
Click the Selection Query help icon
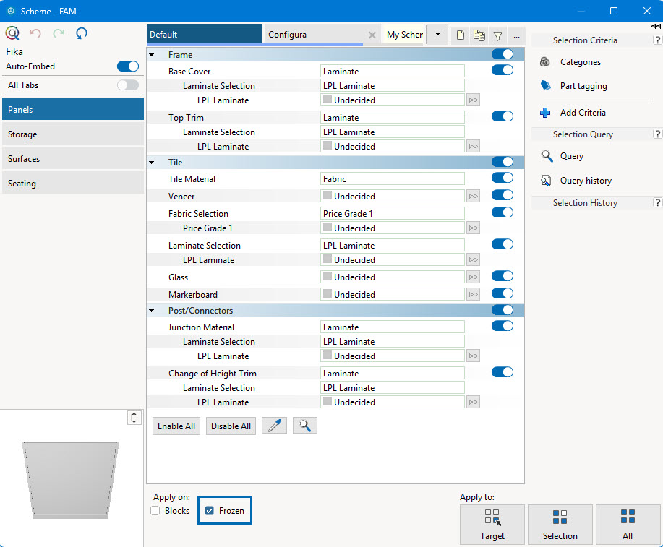pyautogui.click(x=657, y=134)
